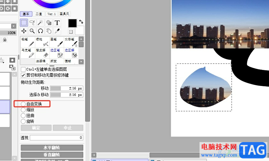Uncheck 剪切和移动无需按修饰键 checkbox
Screen dimensions: 269x161
coord(23,75)
